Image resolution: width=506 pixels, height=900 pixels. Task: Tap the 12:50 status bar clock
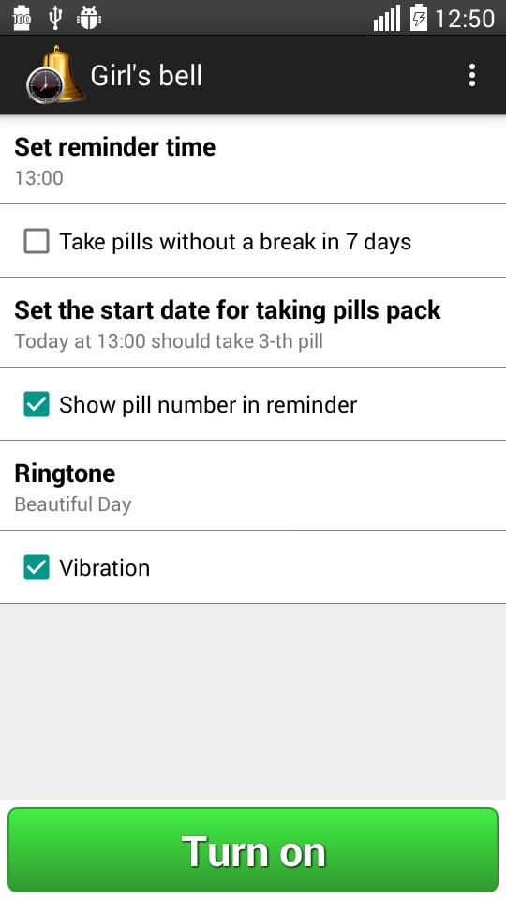(x=465, y=19)
